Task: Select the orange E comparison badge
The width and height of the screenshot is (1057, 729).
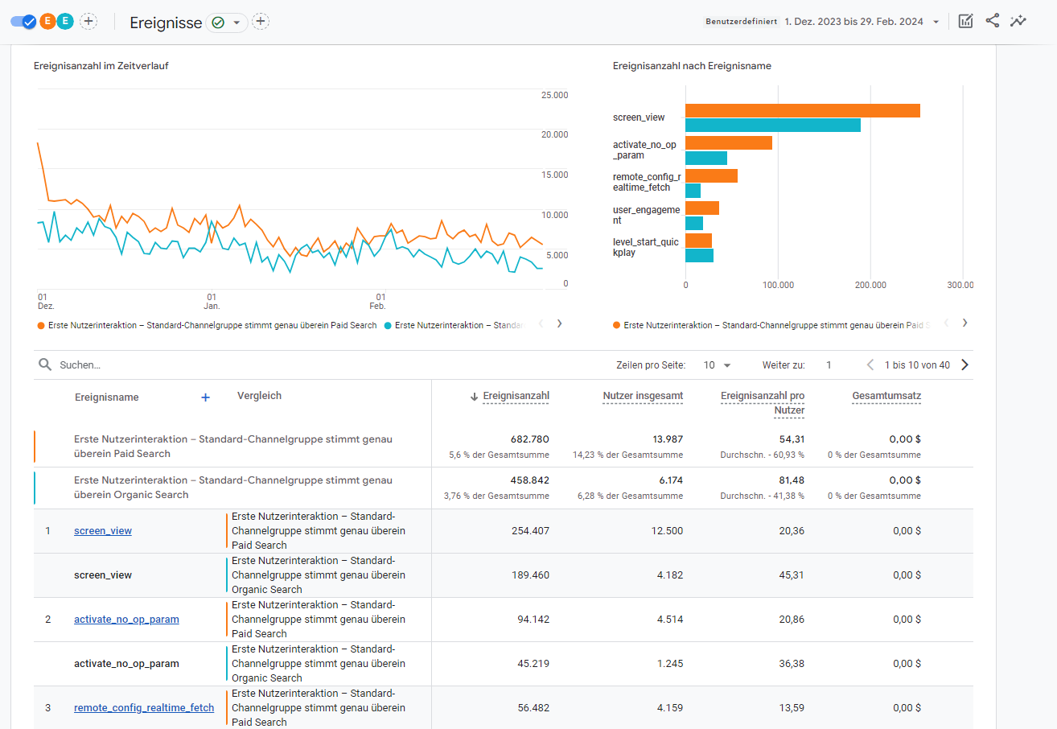Action: point(47,22)
